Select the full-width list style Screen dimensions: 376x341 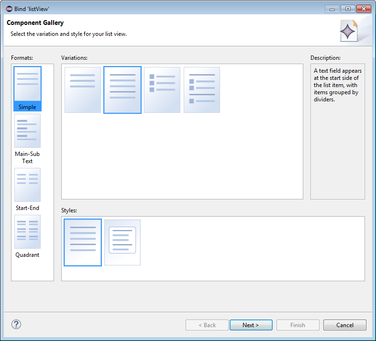tap(83, 242)
